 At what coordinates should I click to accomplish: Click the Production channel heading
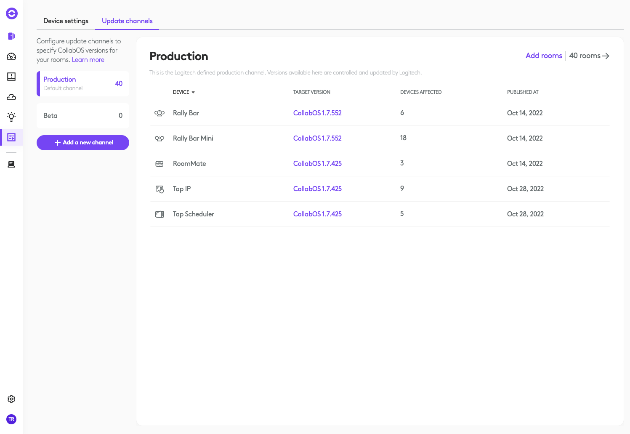179,56
